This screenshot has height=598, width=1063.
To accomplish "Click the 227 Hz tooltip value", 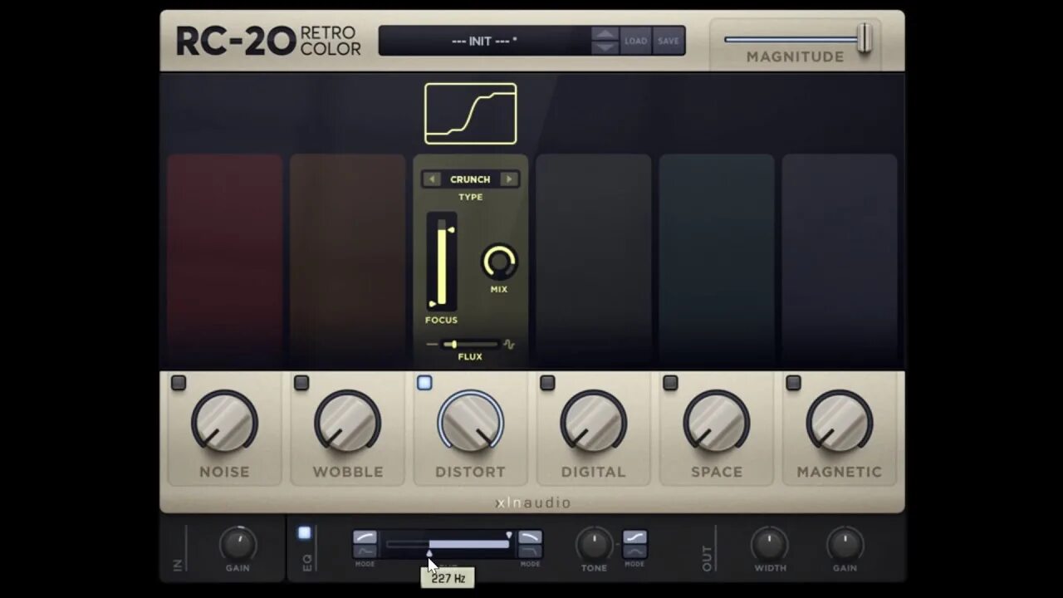I will pyautogui.click(x=448, y=578).
